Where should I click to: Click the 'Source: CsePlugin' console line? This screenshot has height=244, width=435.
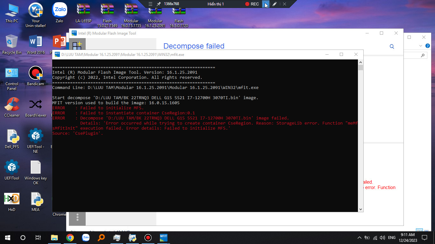(78, 133)
